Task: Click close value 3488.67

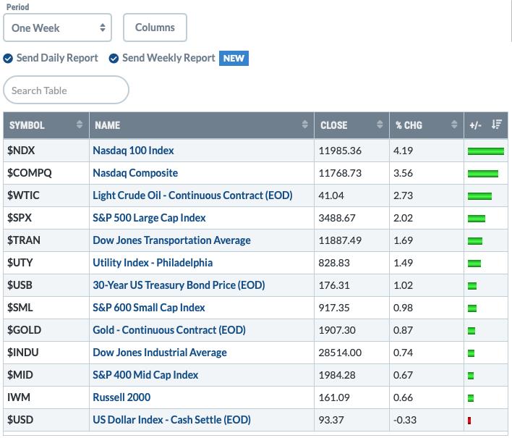Action: (x=337, y=218)
